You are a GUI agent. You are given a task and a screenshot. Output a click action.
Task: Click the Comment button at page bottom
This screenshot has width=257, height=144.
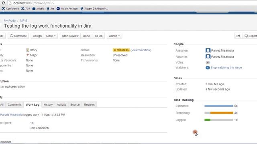click(6, 142)
